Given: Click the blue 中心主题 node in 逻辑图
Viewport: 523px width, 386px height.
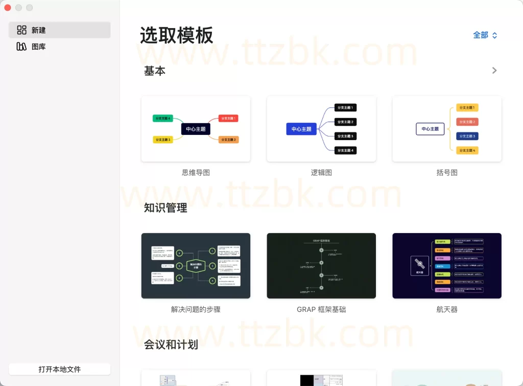Looking at the screenshot, I should coord(301,129).
